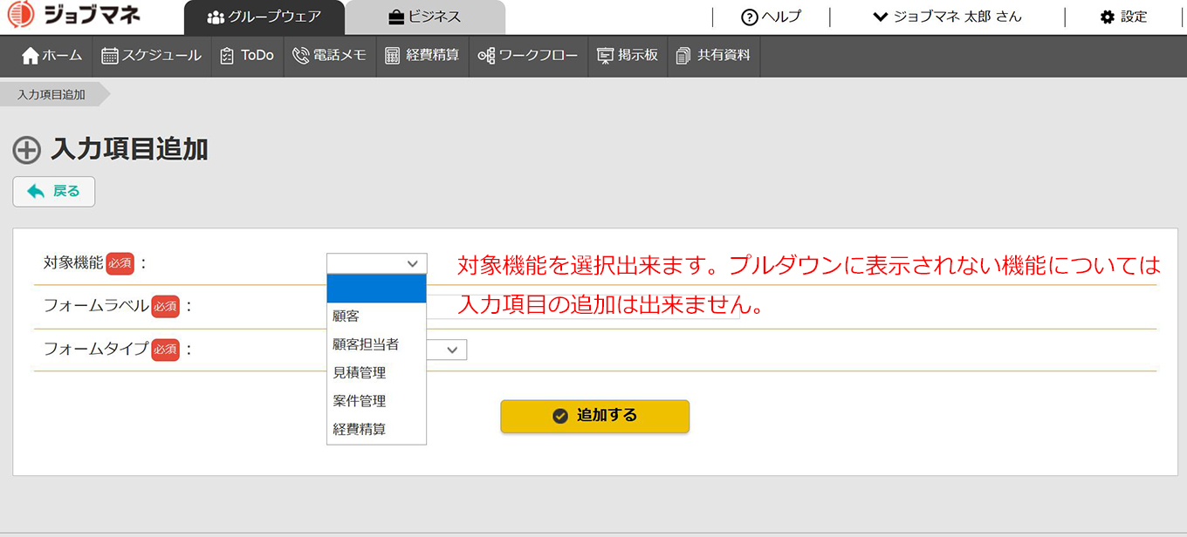The width and height of the screenshot is (1187, 537).
Task: Expand the ジョブマネ 太郎 さん user menu
Action: coord(947,17)
